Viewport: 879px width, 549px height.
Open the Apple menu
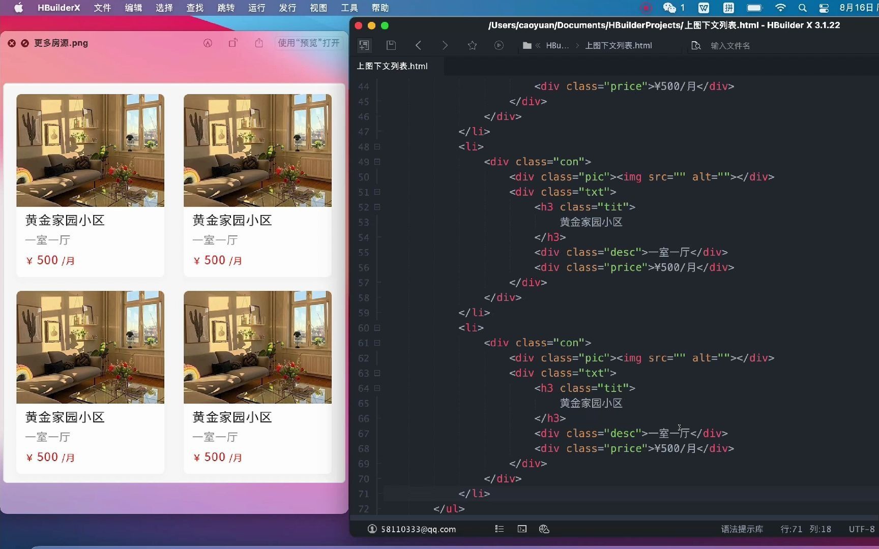[18, 8]
